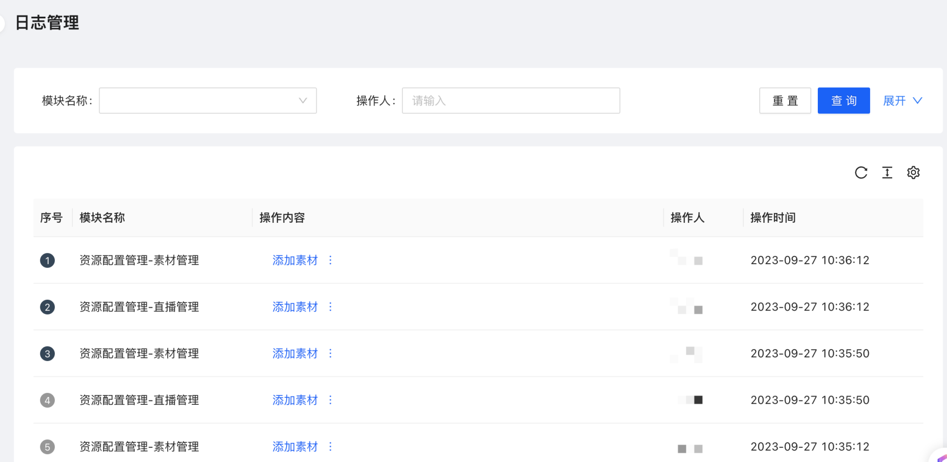
Task: Expand filters with the 展开 link
Action: 902,101
